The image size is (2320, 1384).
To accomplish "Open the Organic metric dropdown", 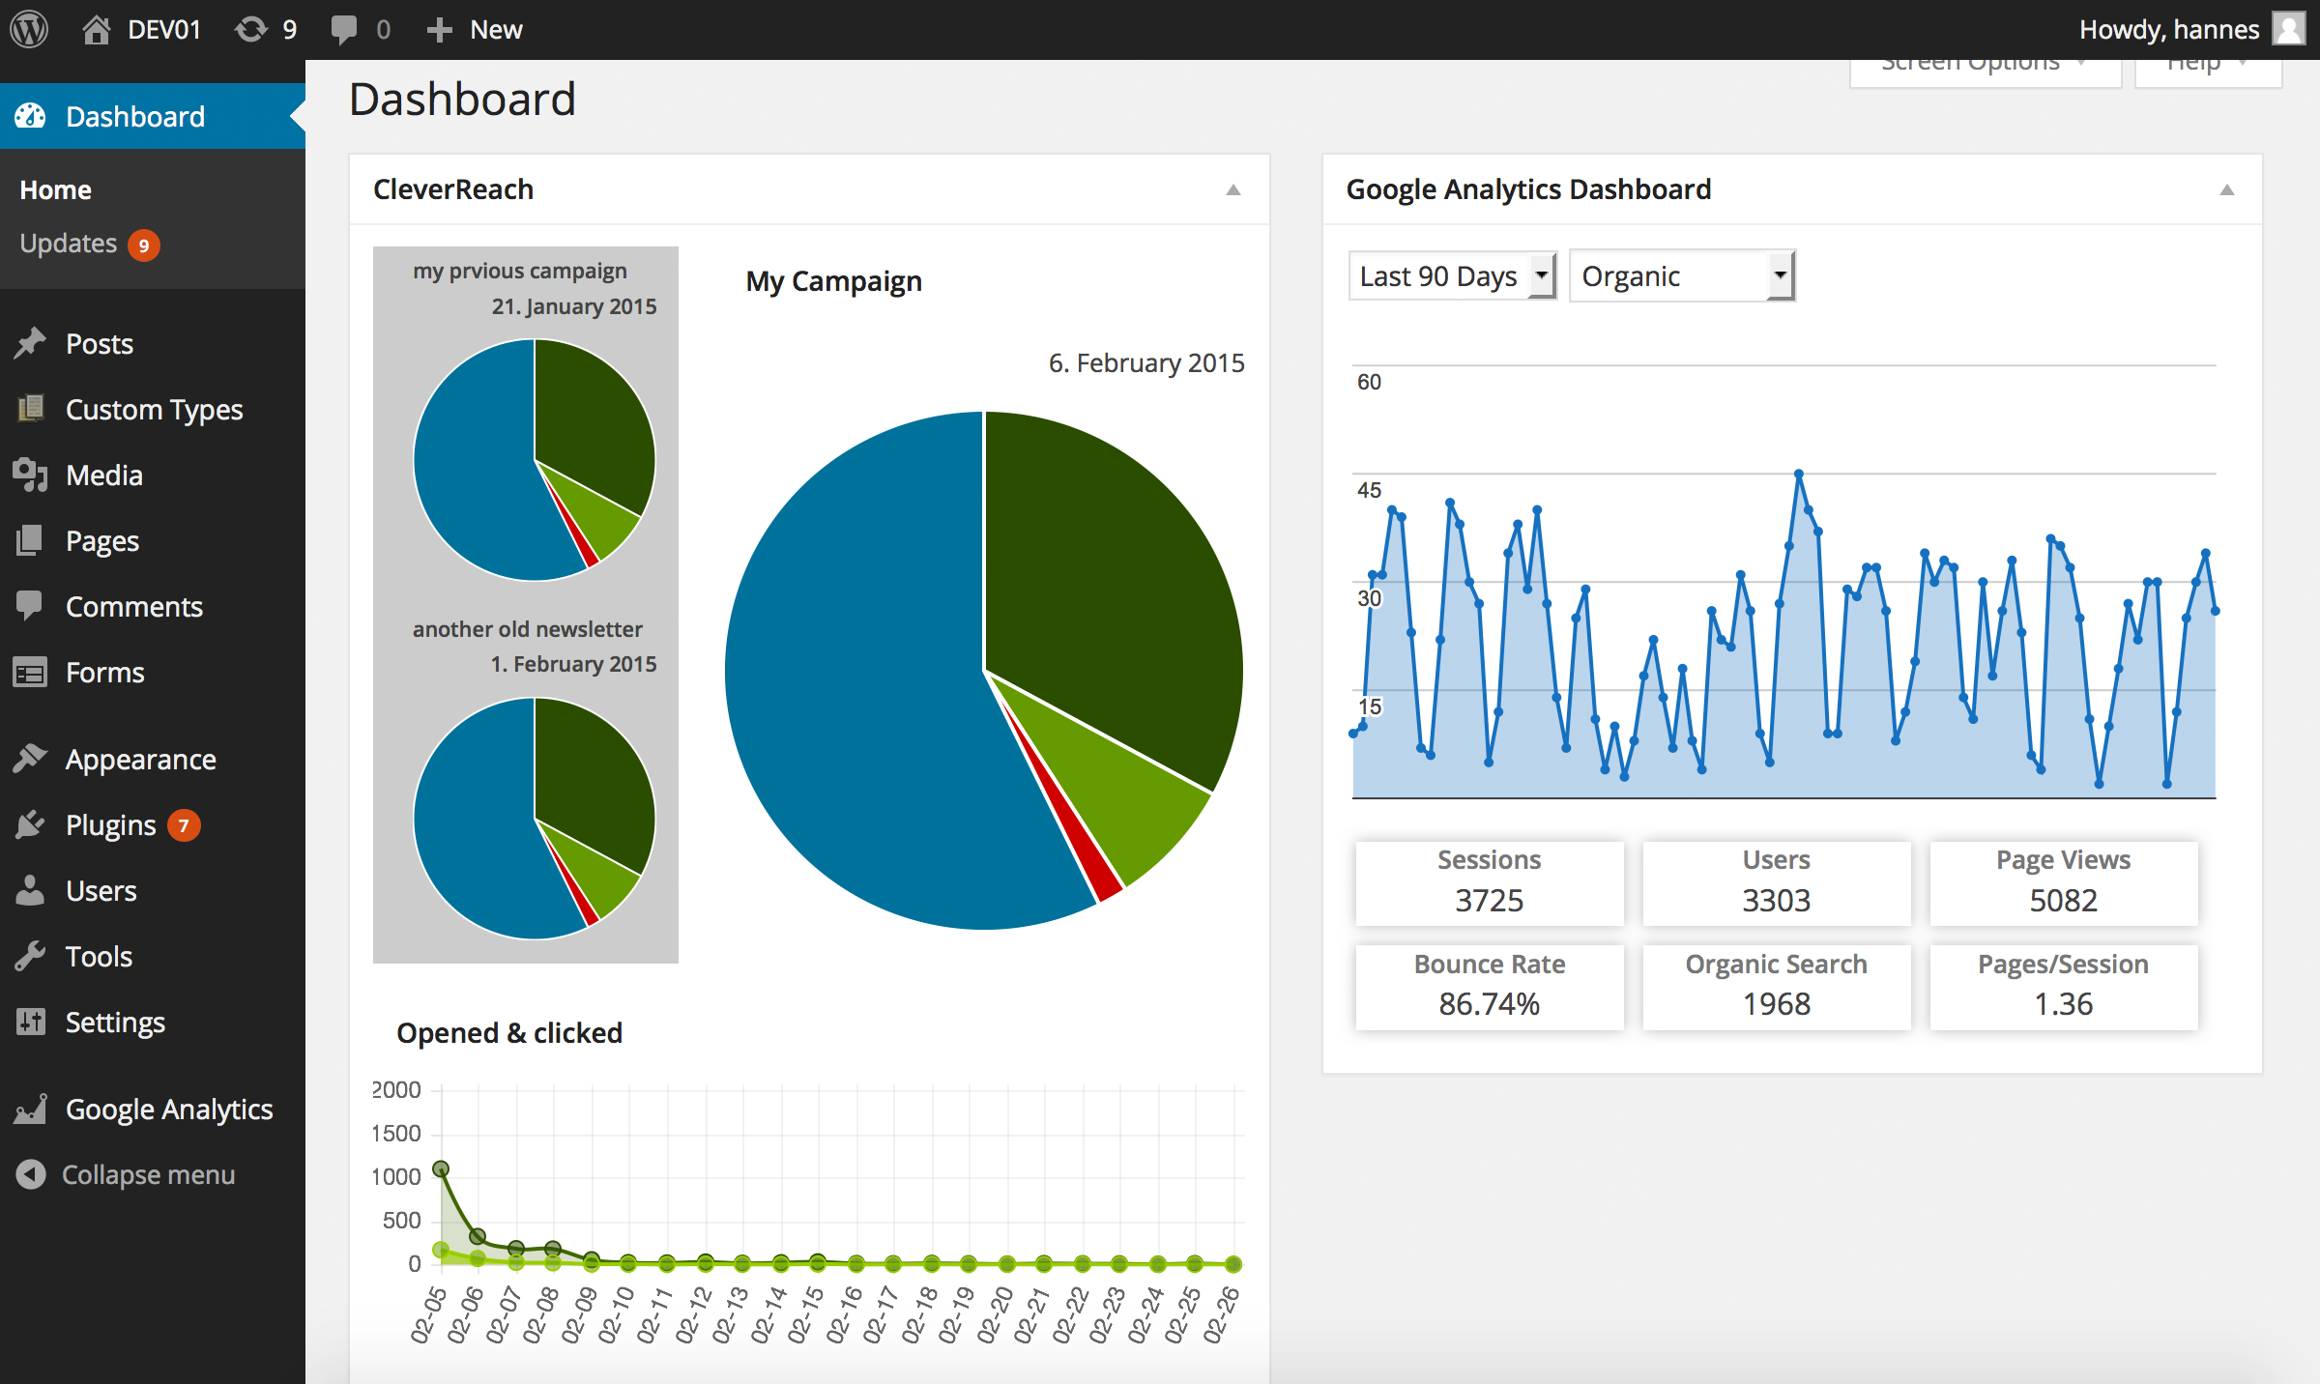I will pos(1682,276).
